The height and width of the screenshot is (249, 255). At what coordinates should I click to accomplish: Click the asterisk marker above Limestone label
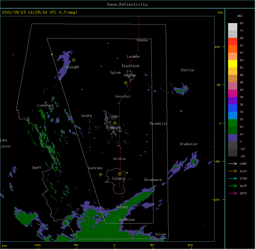(46, 102)
